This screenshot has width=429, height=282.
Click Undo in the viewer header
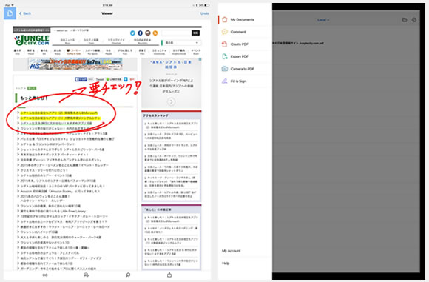204,13
